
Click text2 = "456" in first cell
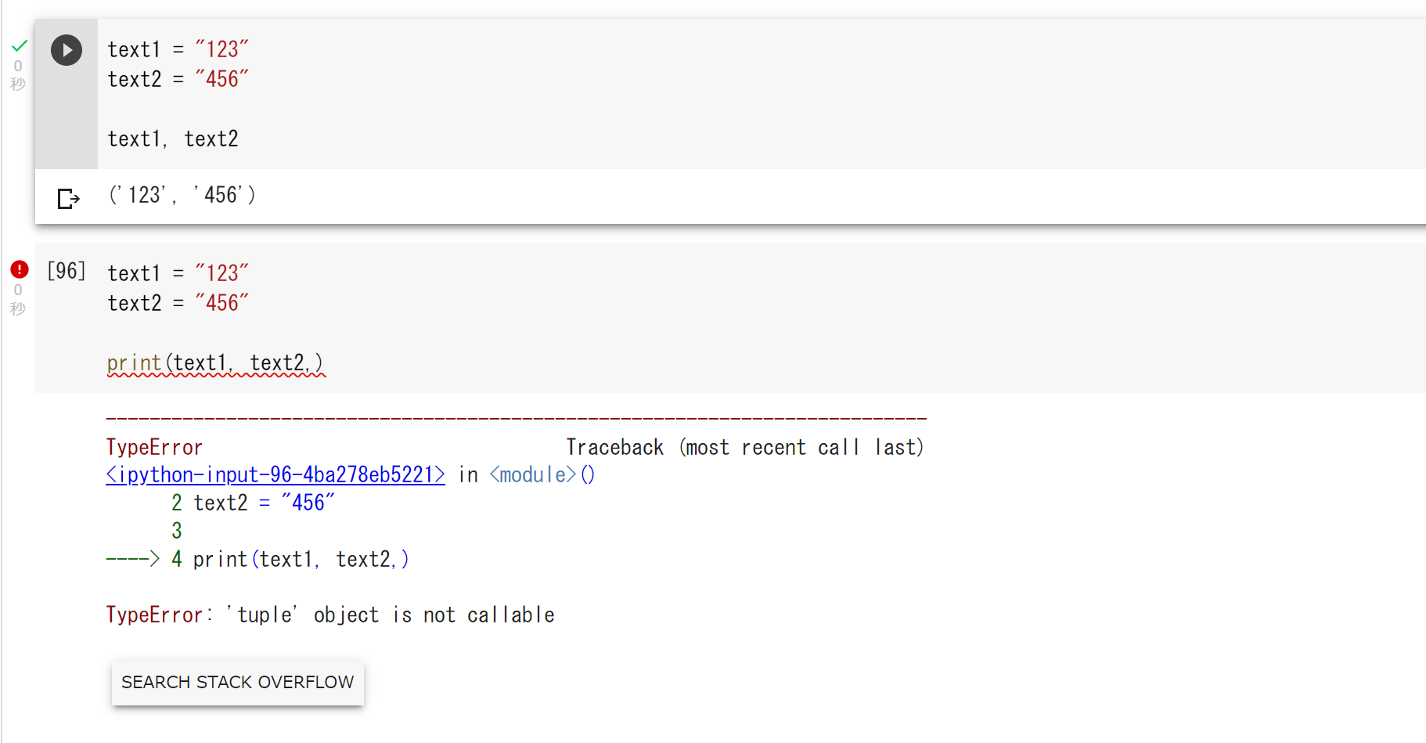click(x=178, y=79)
